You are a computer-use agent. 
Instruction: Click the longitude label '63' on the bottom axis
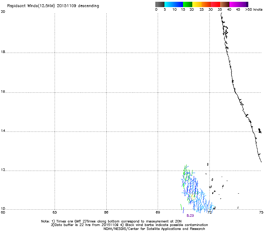coord(55,213)
